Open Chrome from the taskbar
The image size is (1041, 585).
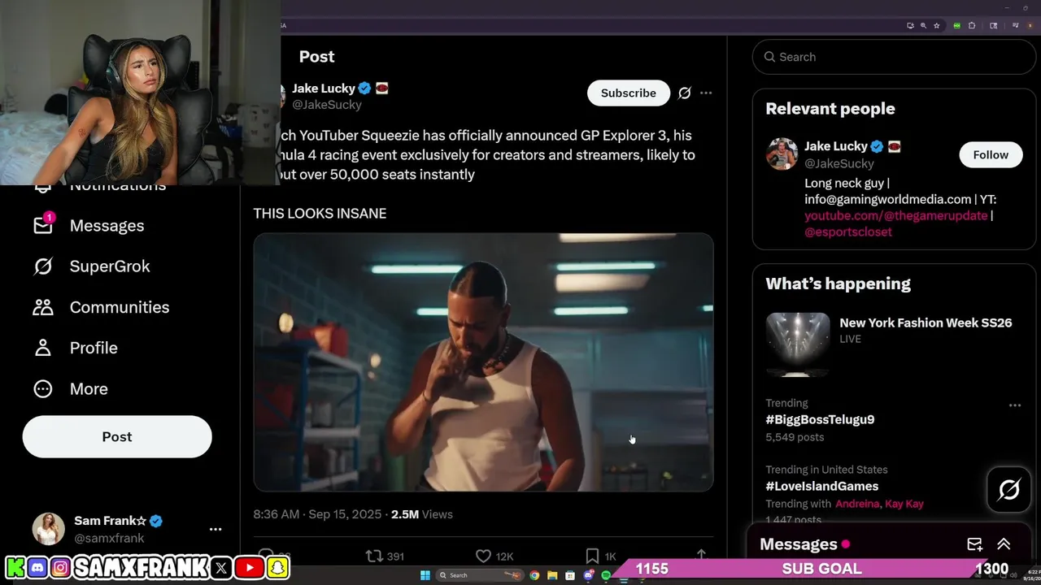point(534,575)
